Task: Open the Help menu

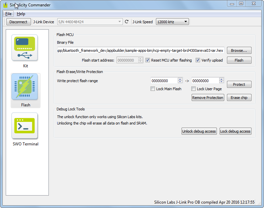Action: (x=21, y=14)
